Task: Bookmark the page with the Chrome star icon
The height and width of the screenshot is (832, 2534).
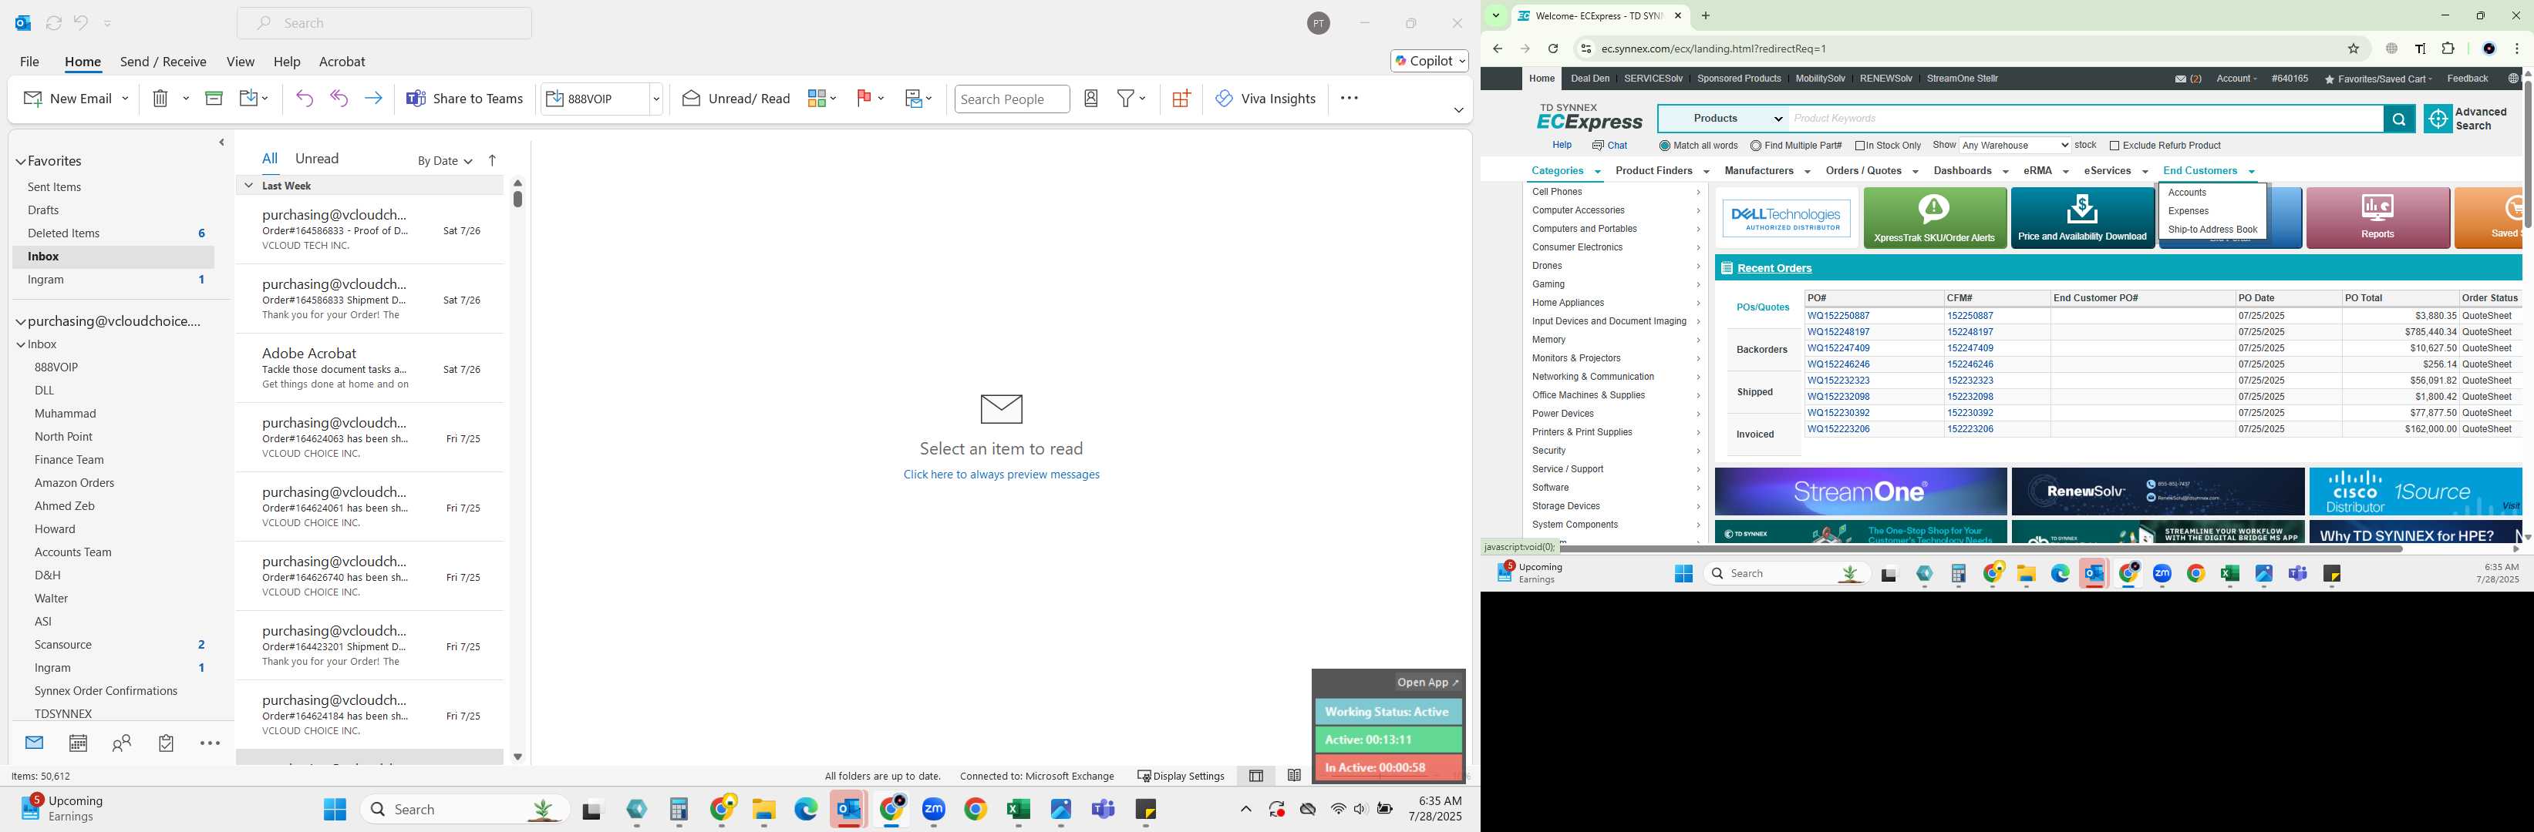Action: point(2353,49)
